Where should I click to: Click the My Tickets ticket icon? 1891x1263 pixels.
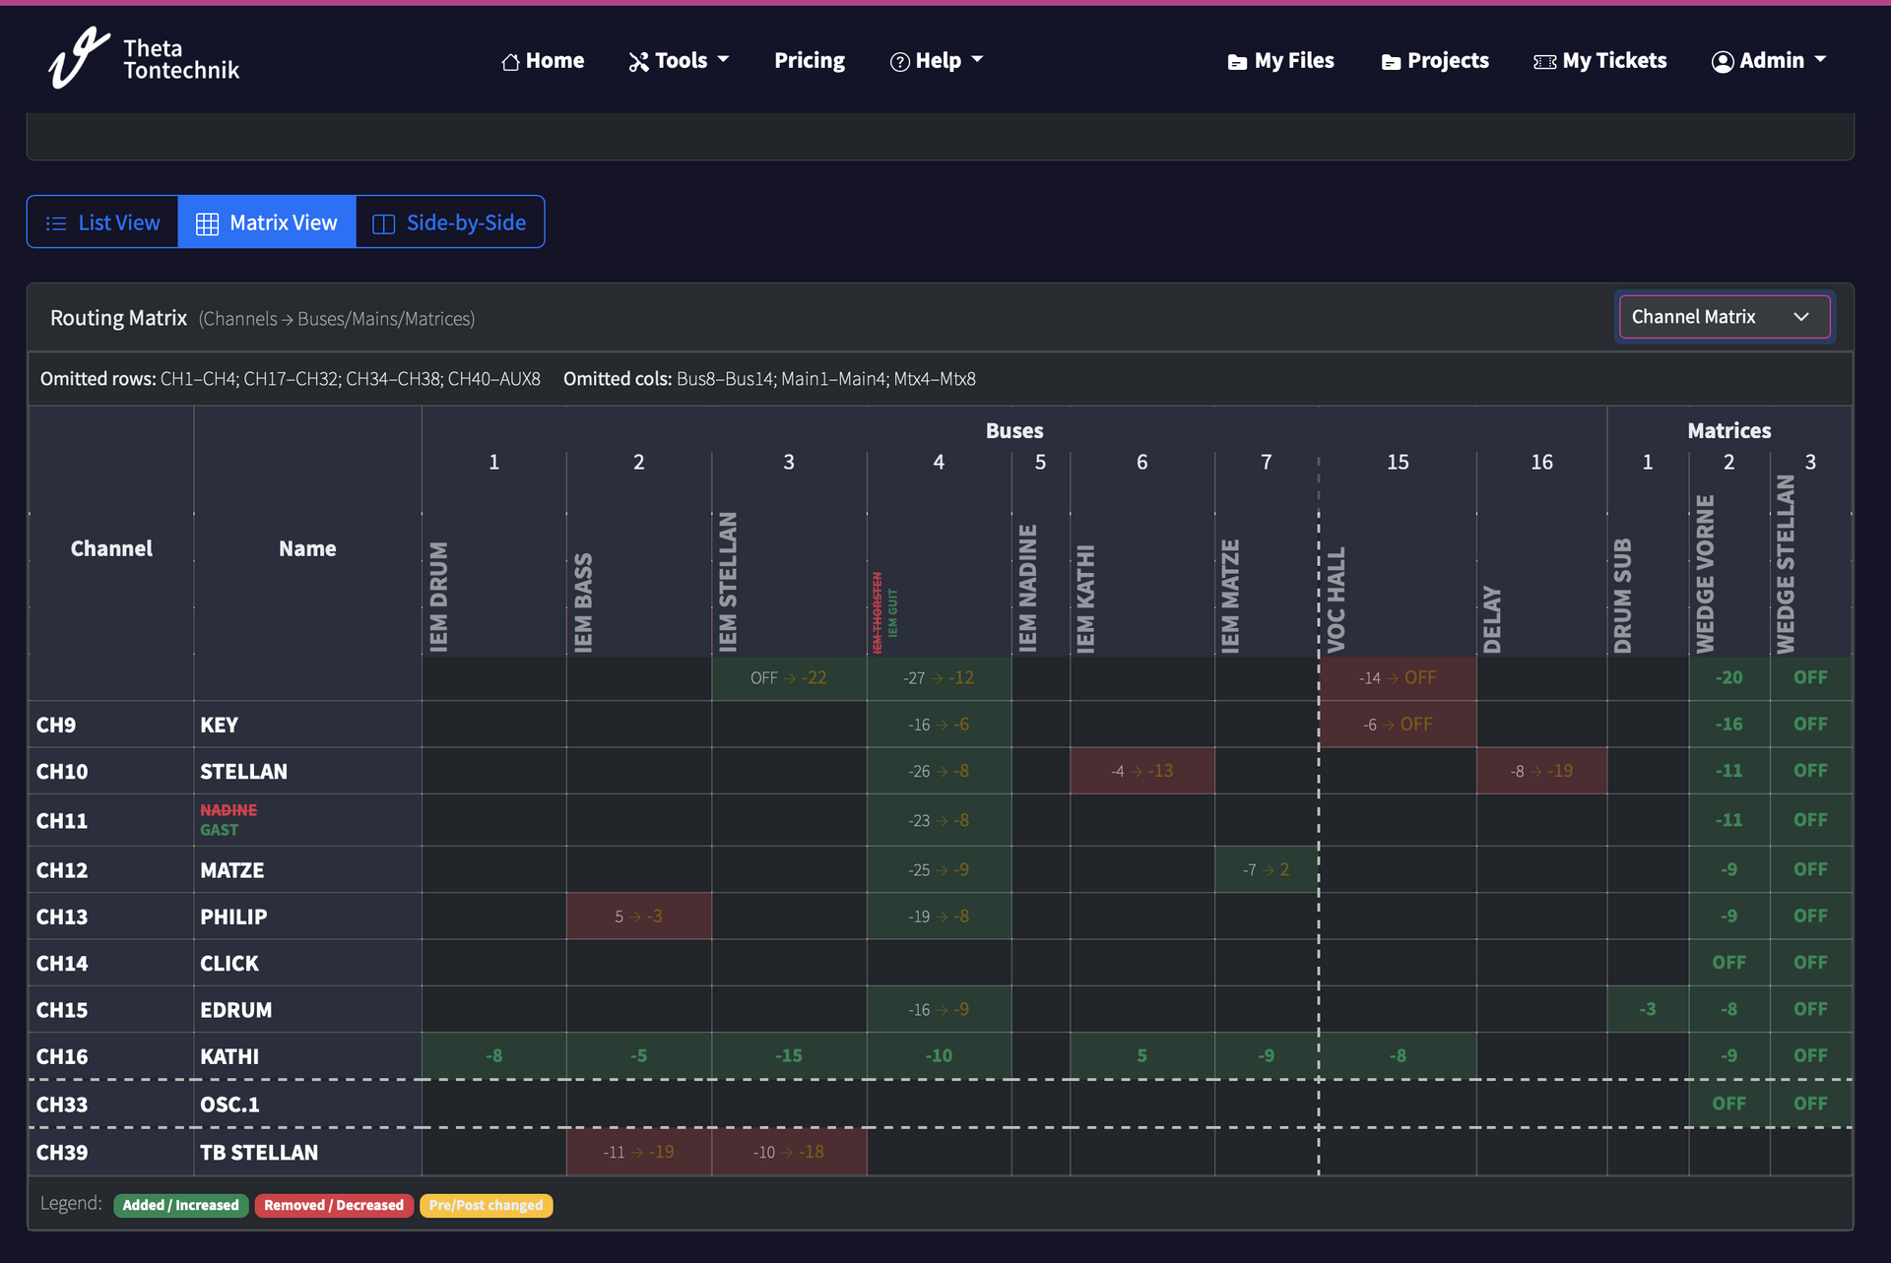1544,62
